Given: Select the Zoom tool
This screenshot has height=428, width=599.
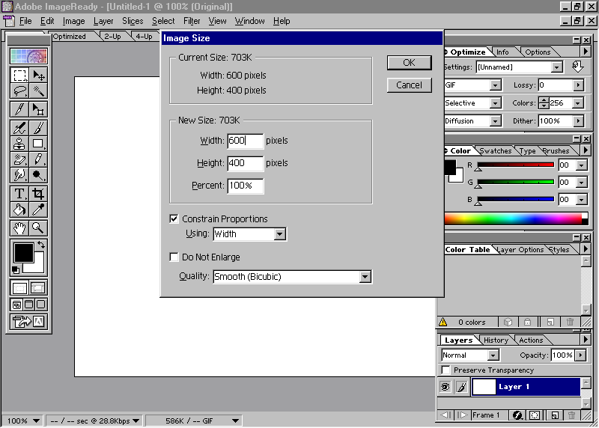Looking at the screenshot, I should click(38, 228).
